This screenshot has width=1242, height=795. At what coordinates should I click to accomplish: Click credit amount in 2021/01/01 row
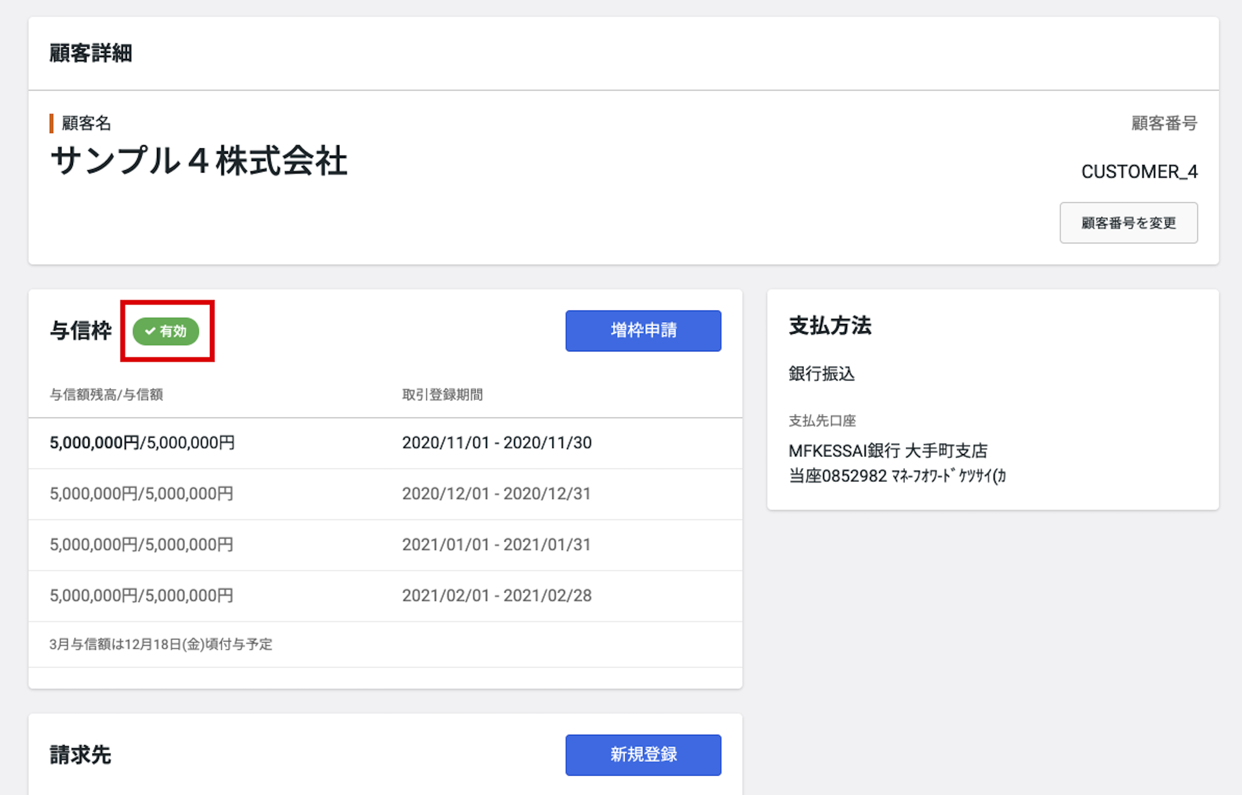click(x=141, y=545)
